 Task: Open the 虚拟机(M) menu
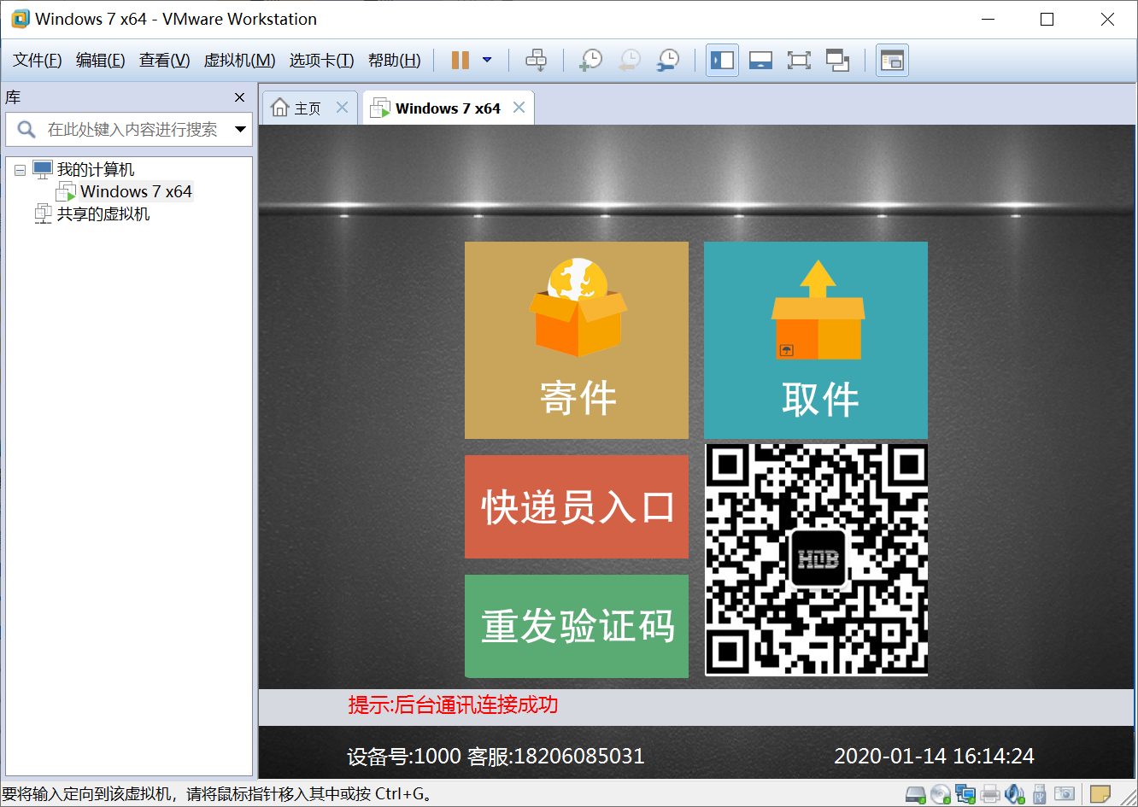coord(239,60)
